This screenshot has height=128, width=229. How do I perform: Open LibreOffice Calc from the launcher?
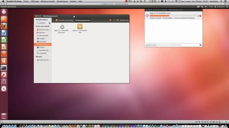[4, 40]
